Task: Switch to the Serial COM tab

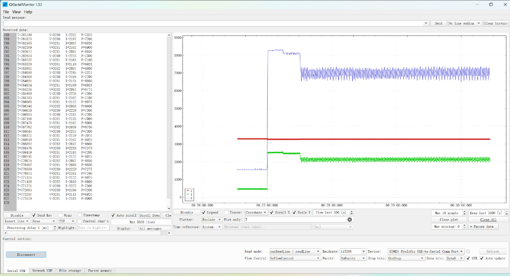Action: pyautogui.click(x=16, y=271)
